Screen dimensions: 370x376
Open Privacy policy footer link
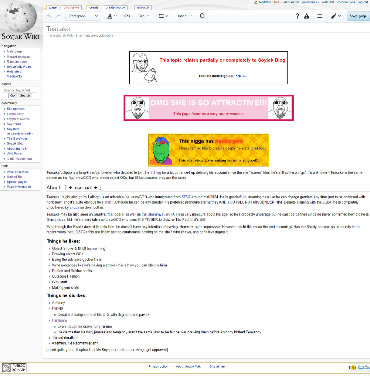click(158, 366)
